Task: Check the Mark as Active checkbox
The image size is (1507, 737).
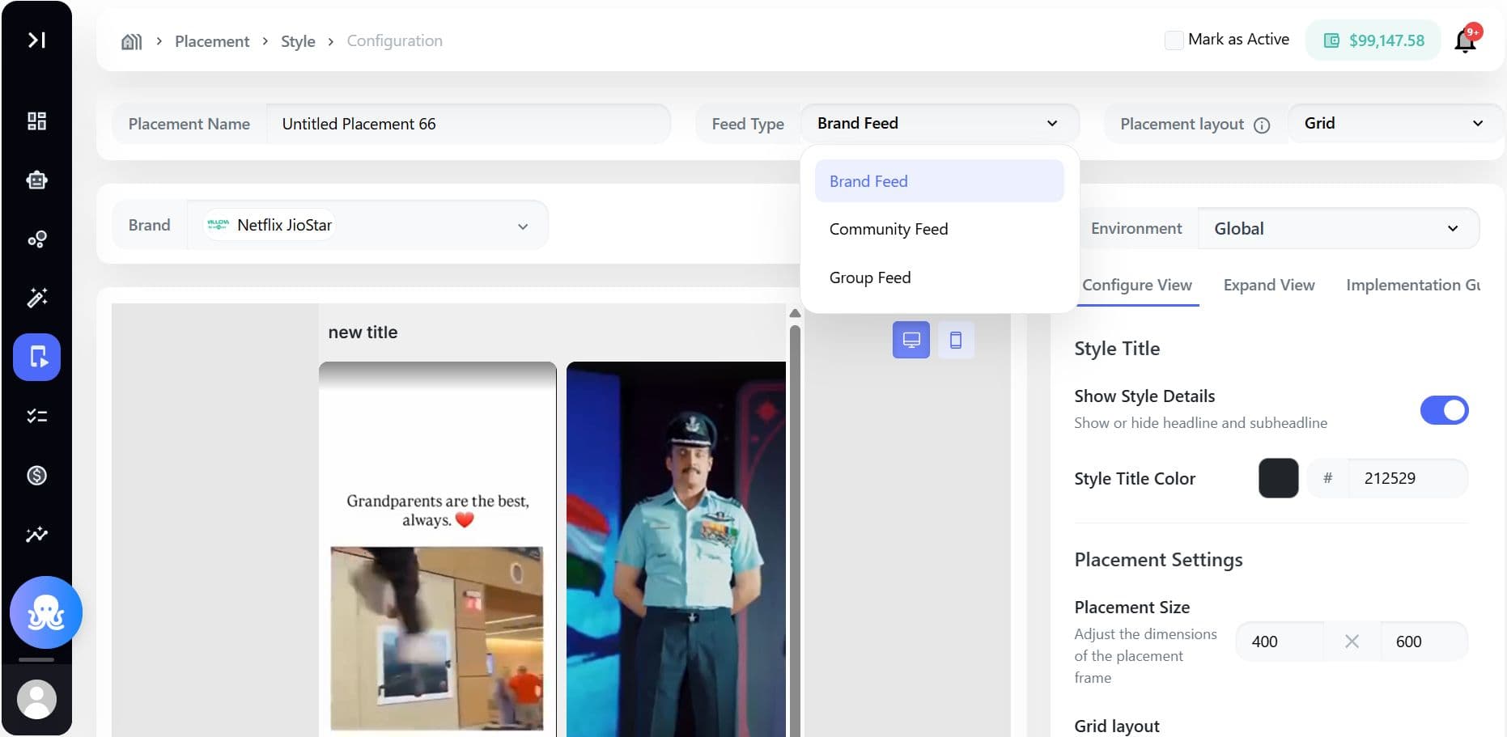Action: click(1174, 40)
